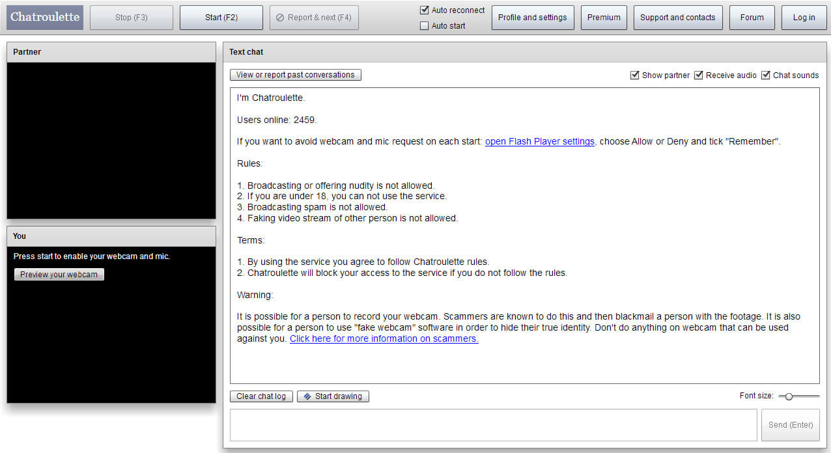831x453 pixels.
Task: Turn off the Chat sounds checkbox
Action: click(766, 75)
